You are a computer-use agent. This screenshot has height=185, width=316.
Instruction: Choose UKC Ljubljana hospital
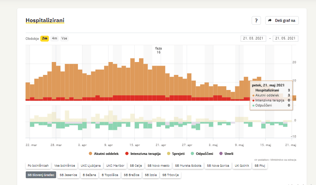(90, 166)
